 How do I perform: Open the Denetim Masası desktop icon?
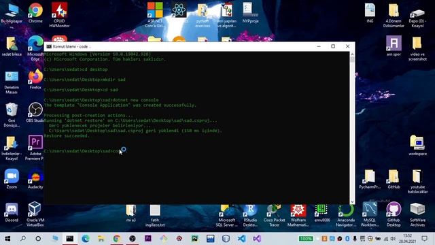[x=12, y=82]
